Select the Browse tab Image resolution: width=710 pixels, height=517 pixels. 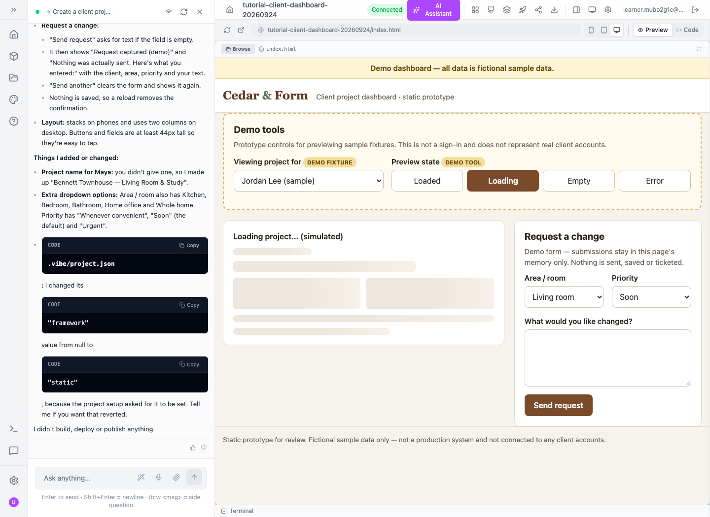coord(238,49)
